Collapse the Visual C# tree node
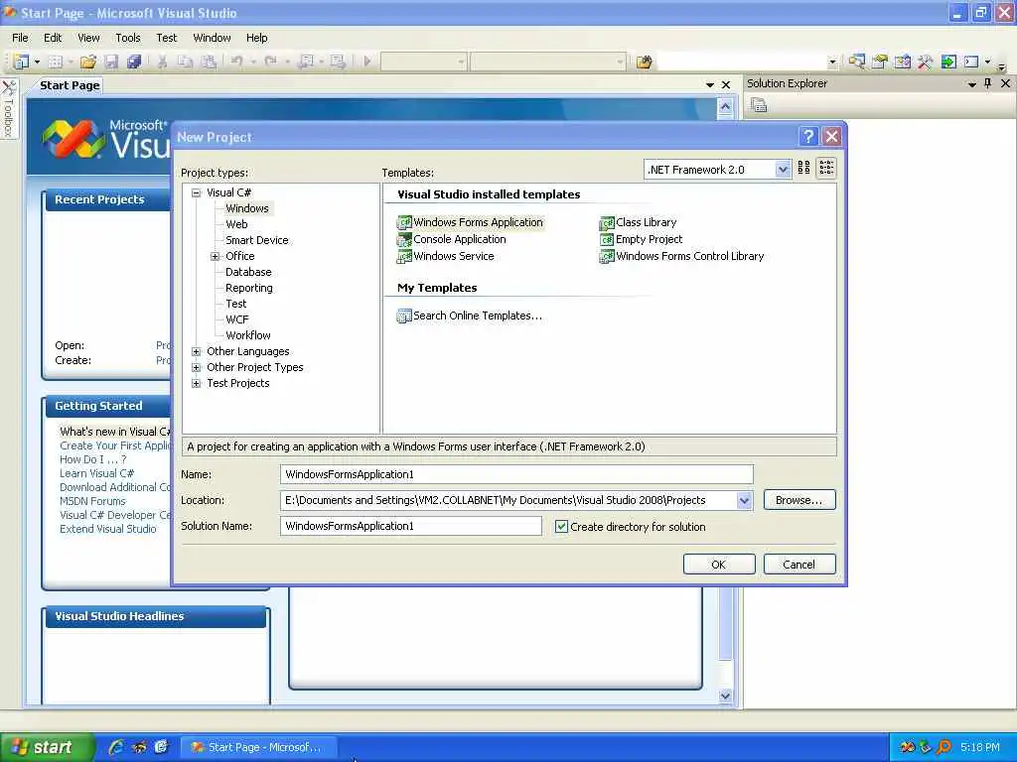Screen dimensions: 1017x762 (196, 192)
